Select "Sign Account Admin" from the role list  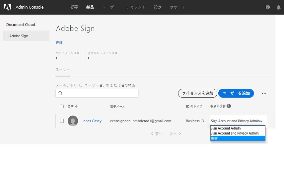(x=226, y=128)
